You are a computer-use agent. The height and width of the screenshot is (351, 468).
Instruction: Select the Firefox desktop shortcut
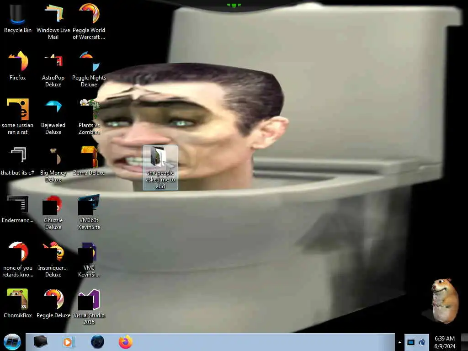(x=18, y=66)
